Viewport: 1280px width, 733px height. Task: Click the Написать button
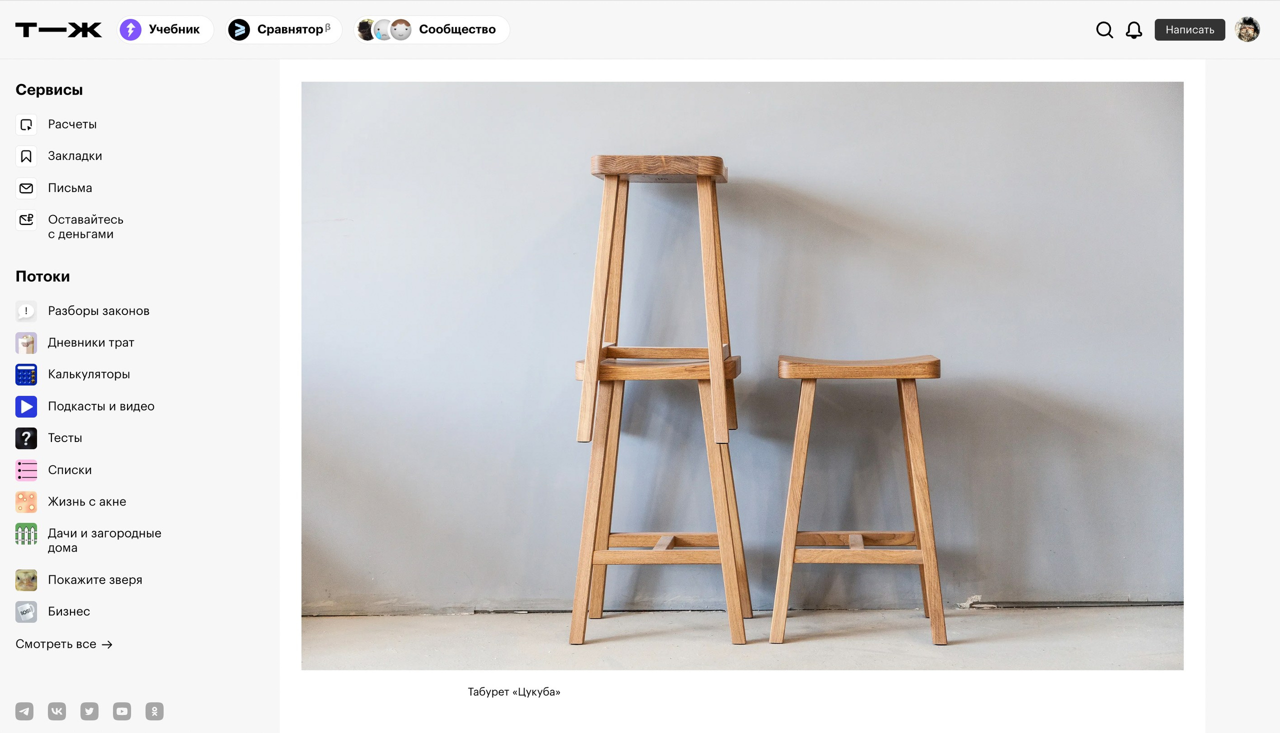coord(1189,29)
